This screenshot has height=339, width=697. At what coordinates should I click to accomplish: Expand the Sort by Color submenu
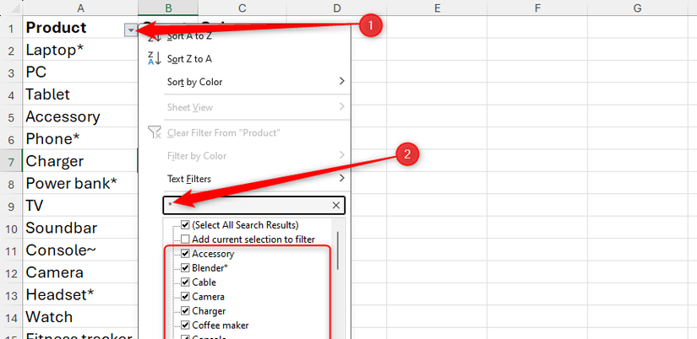click(x=341, y=82)
